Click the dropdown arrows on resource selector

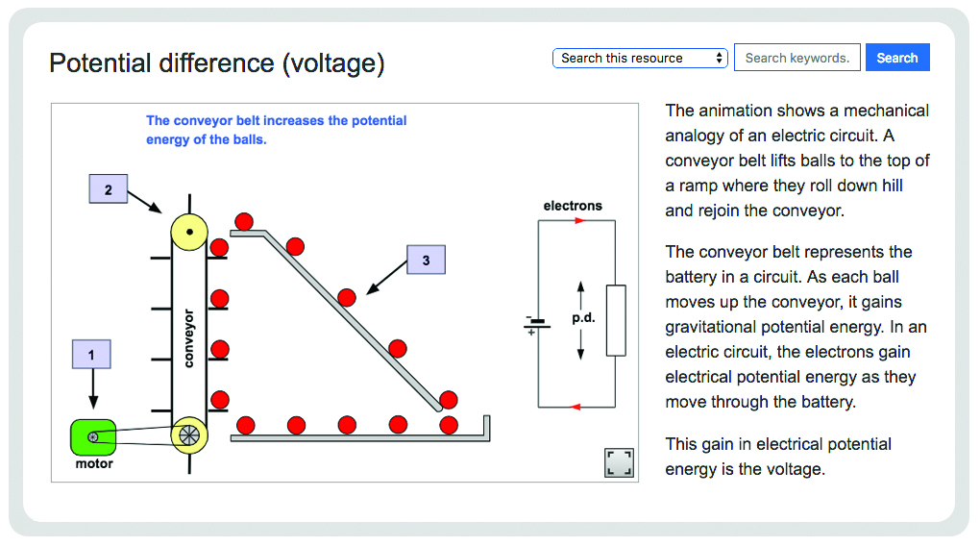[720, 59]
